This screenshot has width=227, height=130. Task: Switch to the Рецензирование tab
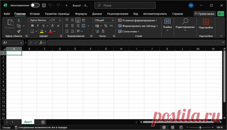(x=118, y=14)
